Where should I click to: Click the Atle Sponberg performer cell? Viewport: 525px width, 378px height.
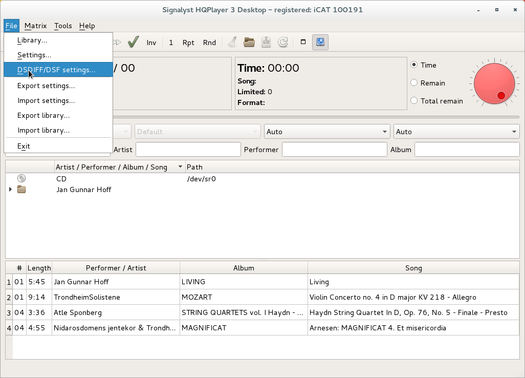click(x=116, y=312)
